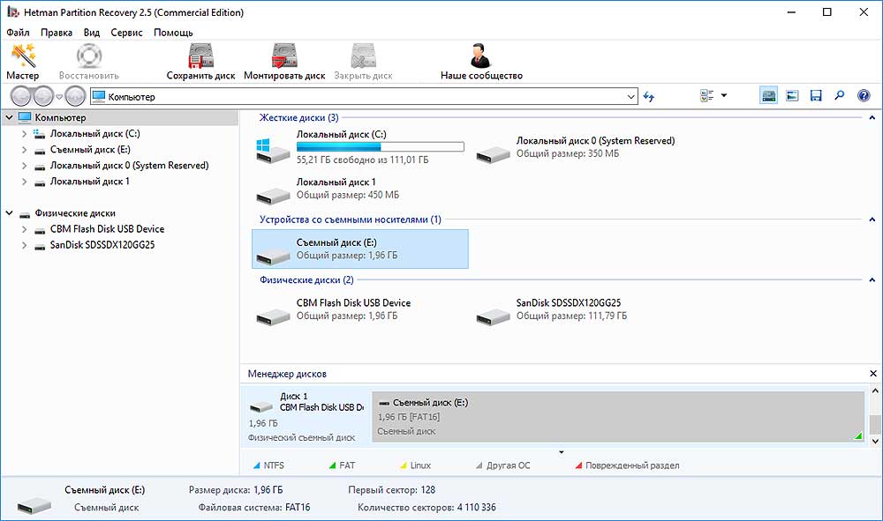Image resolution: width=883 pixels, height=521 pixels.
Task: Click the view mode icon
Action: coord(706,95)
